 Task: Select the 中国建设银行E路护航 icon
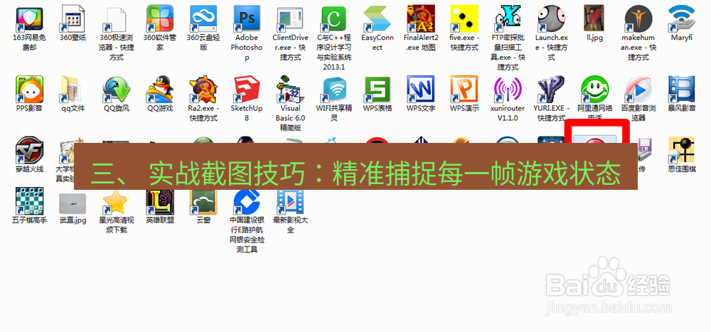click(x=247, y=203)
